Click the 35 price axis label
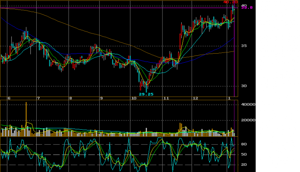This screenshot has width=300, height=172. (x=244, y=46)
